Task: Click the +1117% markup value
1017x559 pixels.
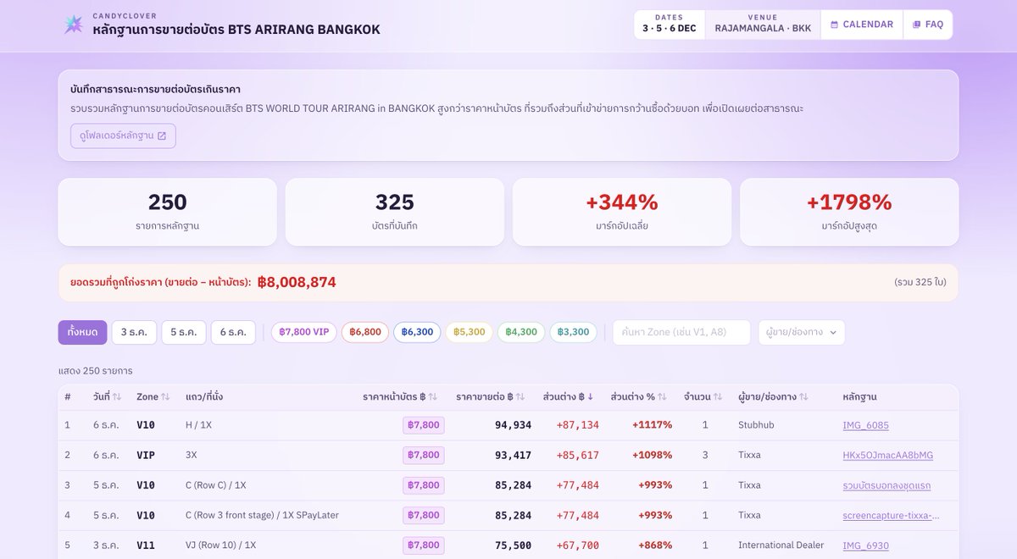Action: point(652,425)
